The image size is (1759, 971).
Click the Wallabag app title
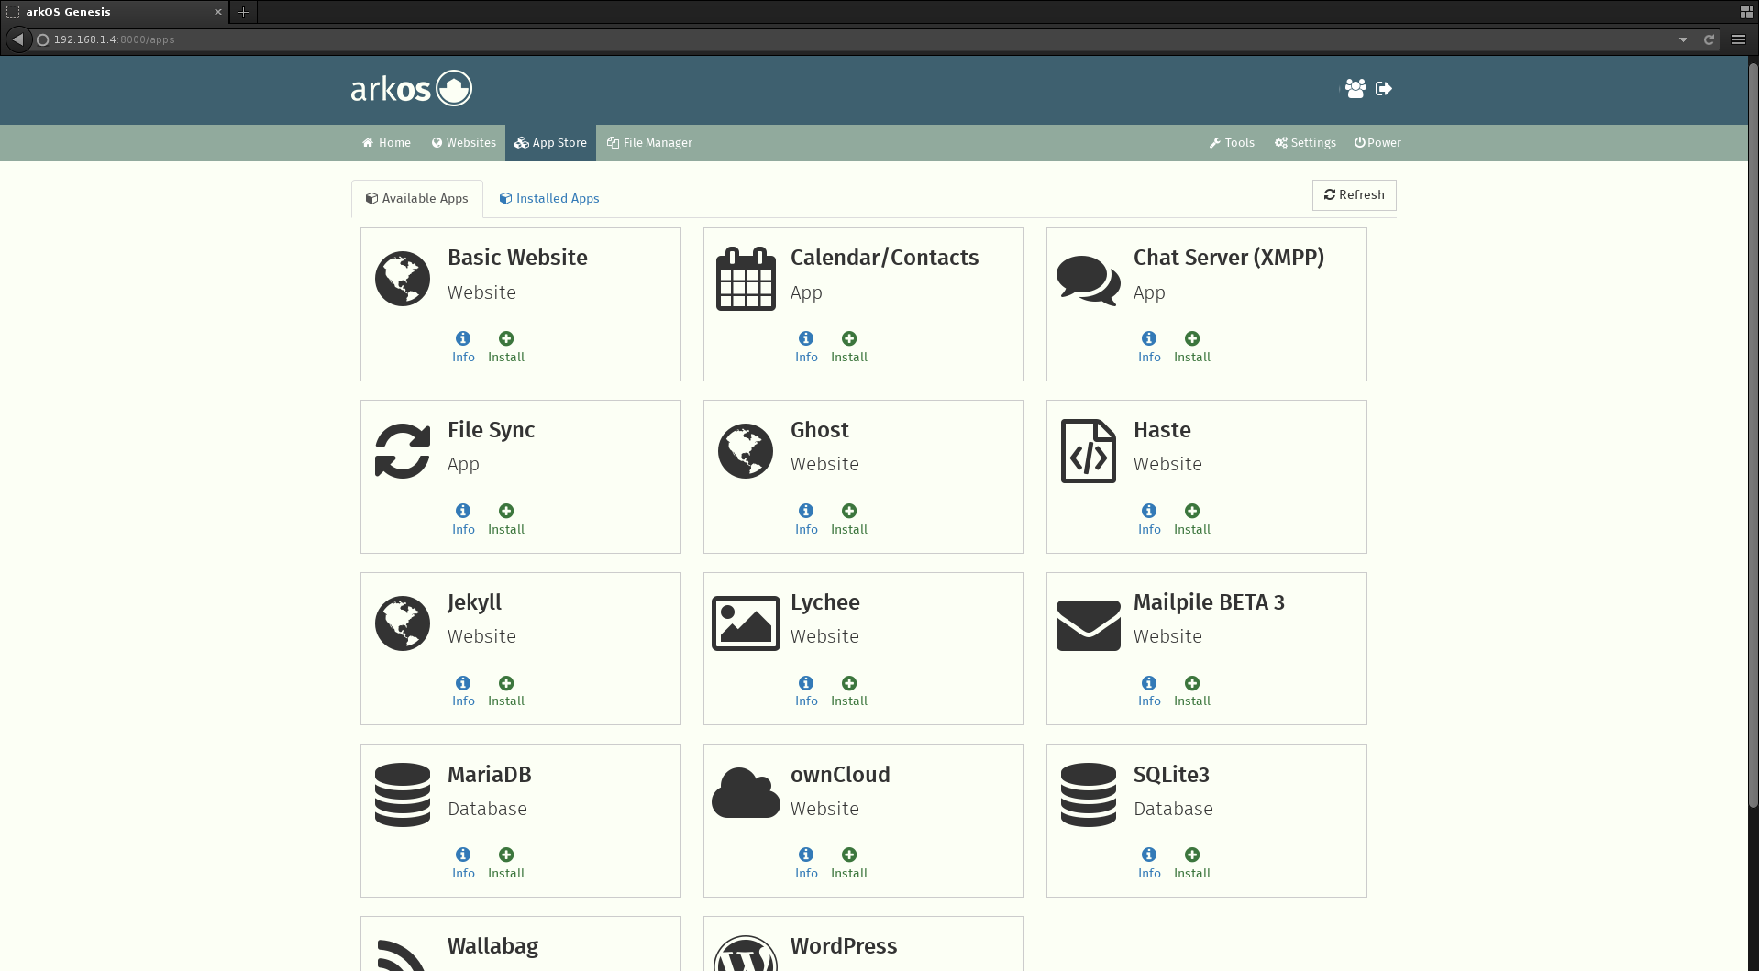coord(492,946)
